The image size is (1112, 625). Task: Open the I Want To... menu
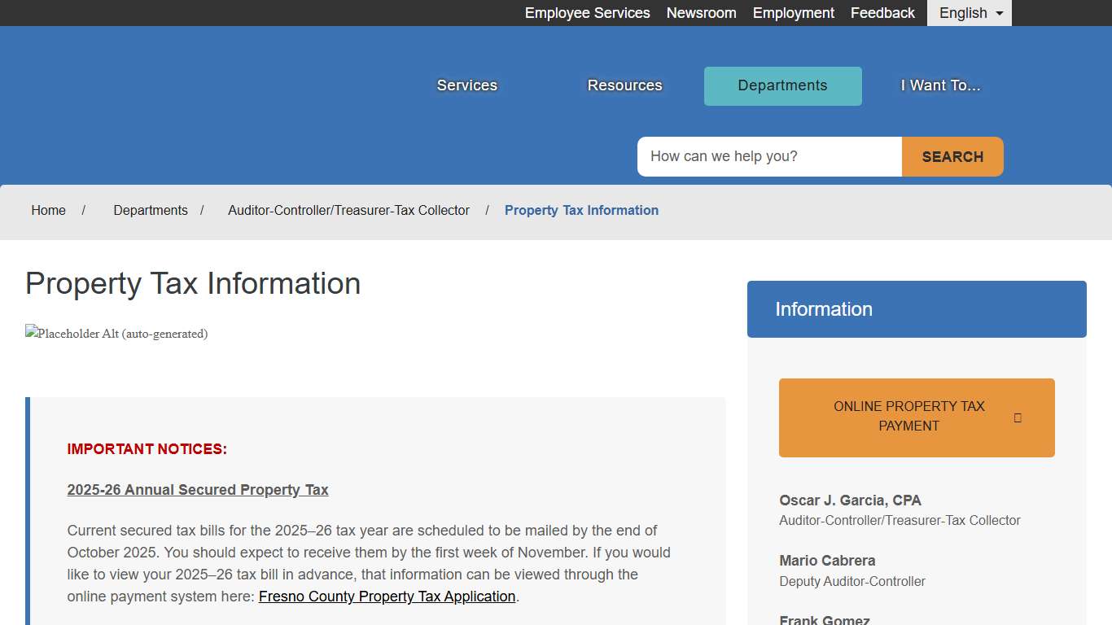pos(940,85)
